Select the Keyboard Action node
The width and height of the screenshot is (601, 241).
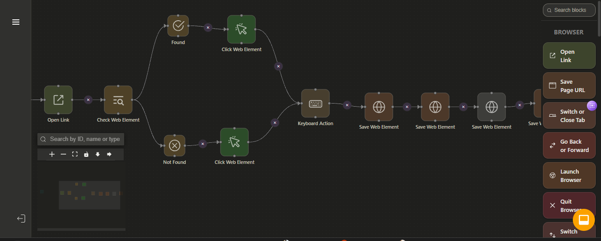(315, 103)
